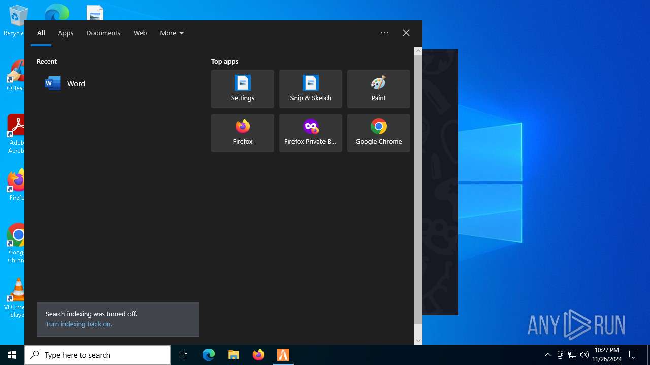Select VLC media player desktop shortcut

[x=15, y=298]
